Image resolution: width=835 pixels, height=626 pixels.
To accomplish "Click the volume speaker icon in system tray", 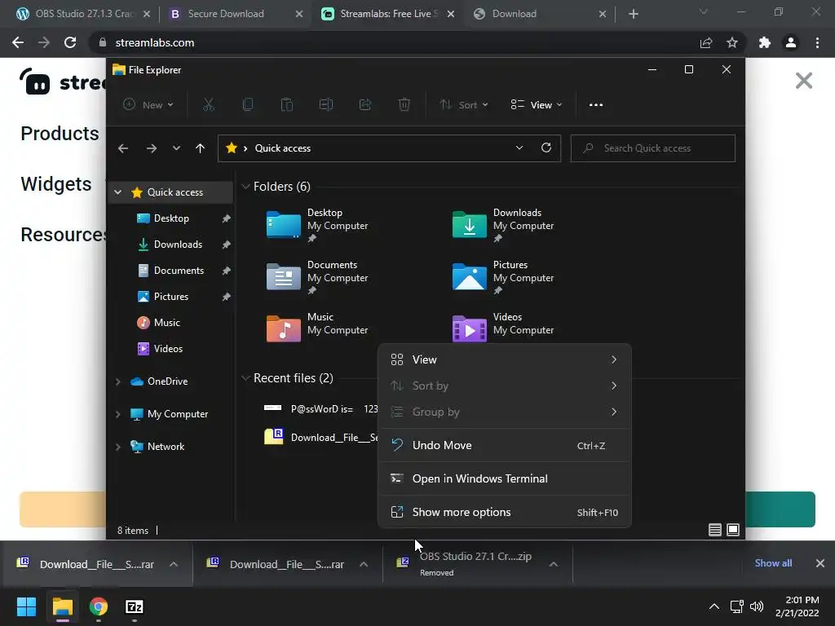I will (x=756, y=606).
